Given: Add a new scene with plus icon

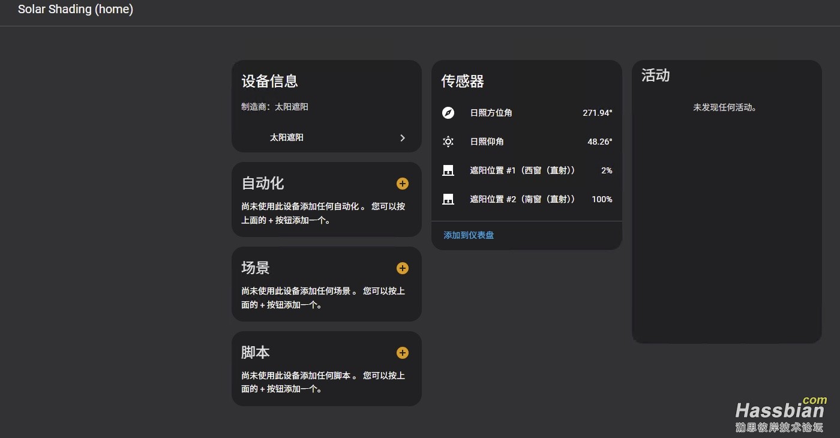Looking at the screenshot, I should click(x=402, y=268).
